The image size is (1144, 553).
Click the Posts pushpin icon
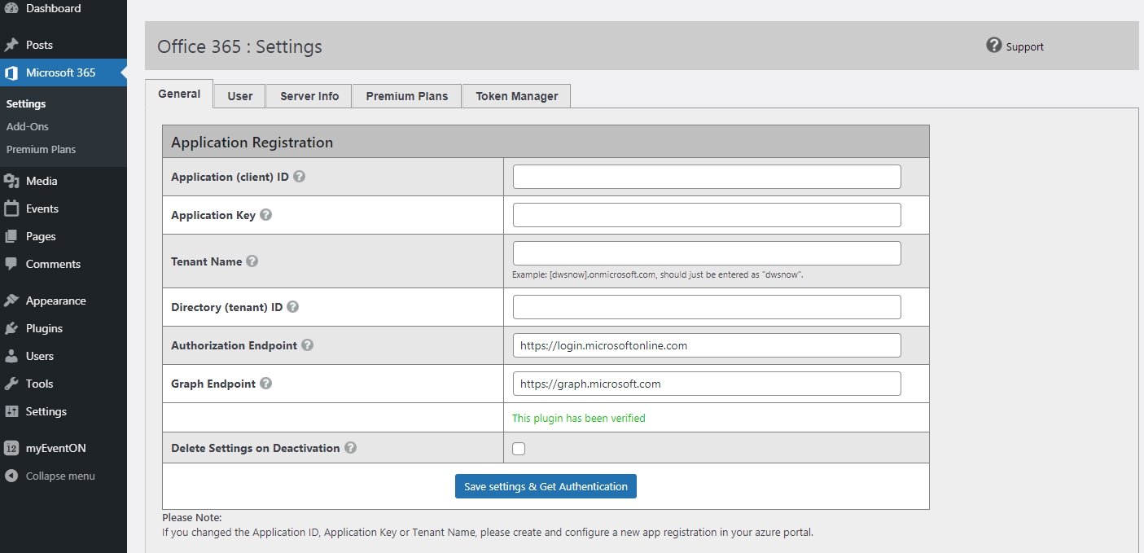11,45
